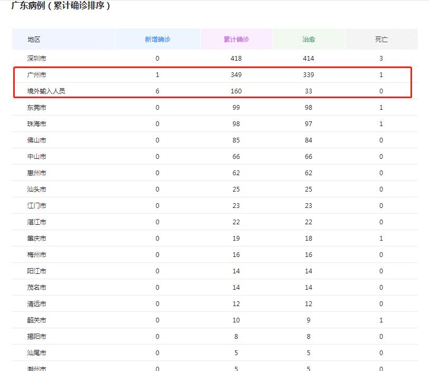Screen dimensions: 429x371
Task: Click the page title 广东病例（累计确诊排序）
Action: coord(60,5)
